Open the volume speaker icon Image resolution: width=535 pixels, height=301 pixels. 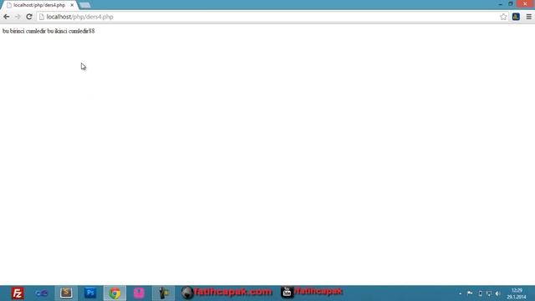(498, 293)
